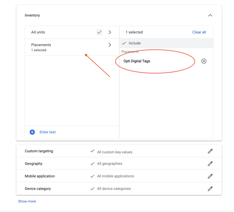This screenshot has width=234, height=212.
Task: Click blue plus icon for Enter text
Action: (32, 132)
